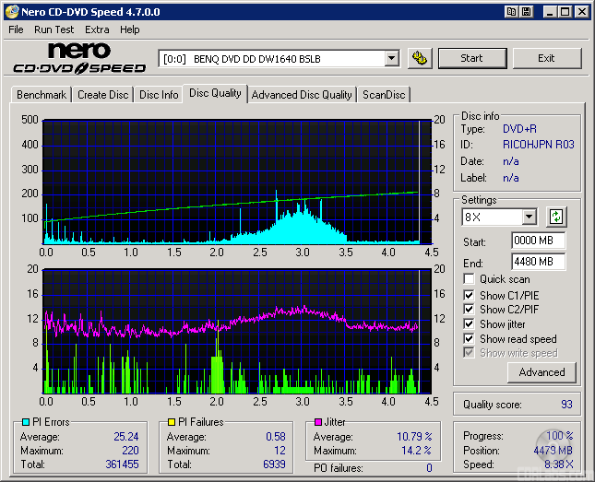The height and width of the screenshot is (482, 595).
Task: Open the Advanced Disc Quality tab
Action: click(302, 95)
